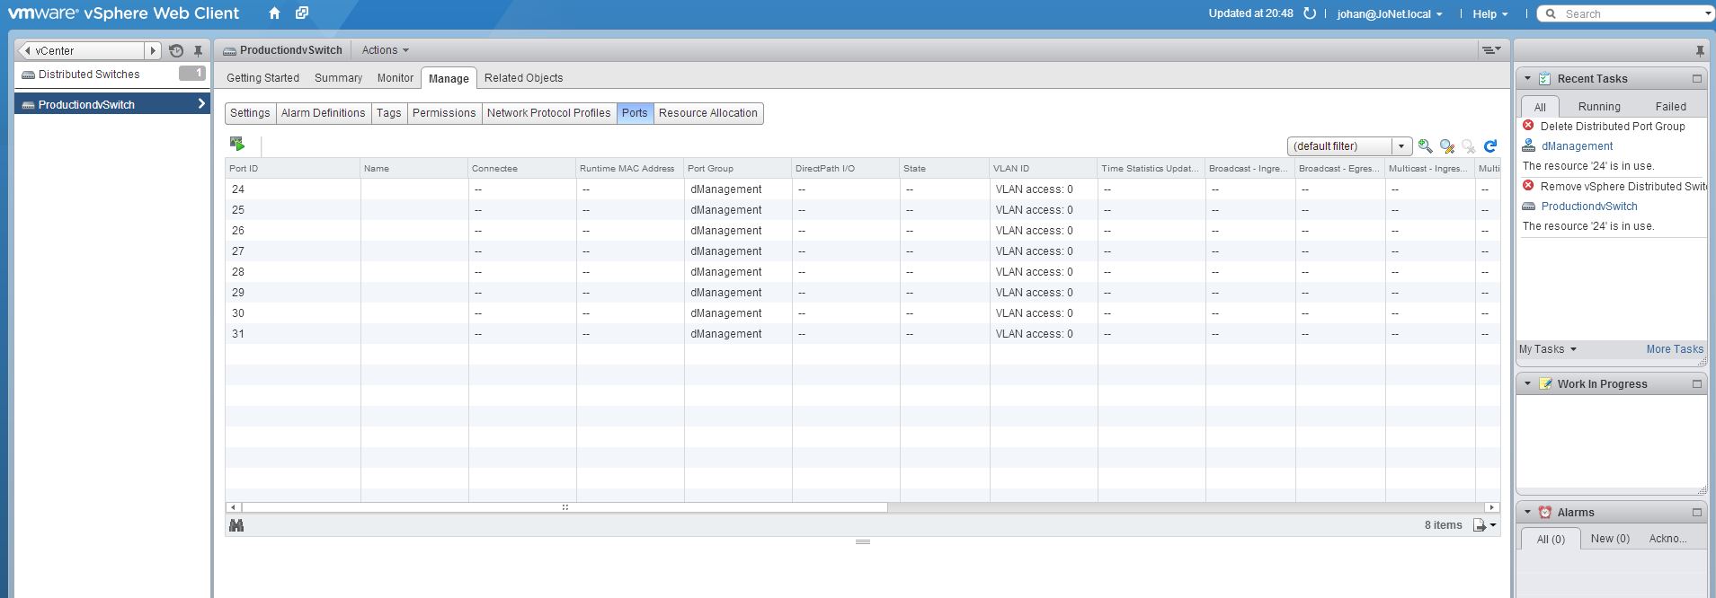
Task: Select the Settings sub-tab
Action: [250, 113]
